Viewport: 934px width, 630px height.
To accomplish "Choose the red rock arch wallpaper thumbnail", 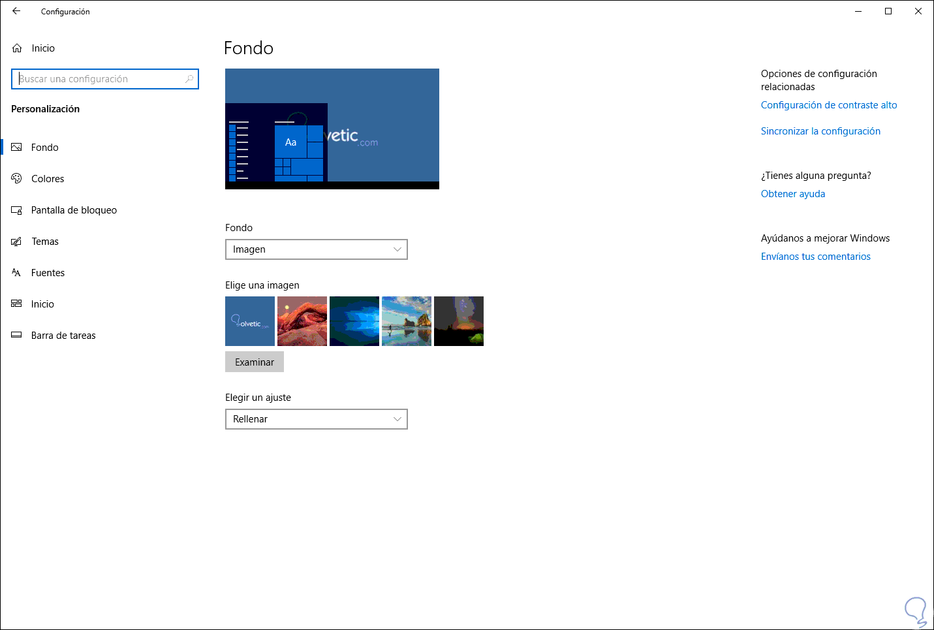I will point(302,321).
